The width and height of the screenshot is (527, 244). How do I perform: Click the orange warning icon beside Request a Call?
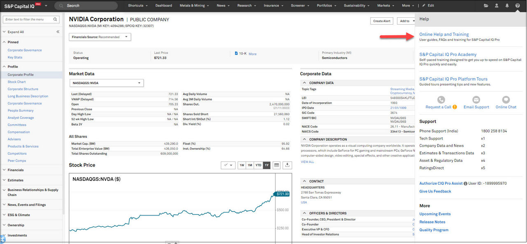(x=455, y=107)
